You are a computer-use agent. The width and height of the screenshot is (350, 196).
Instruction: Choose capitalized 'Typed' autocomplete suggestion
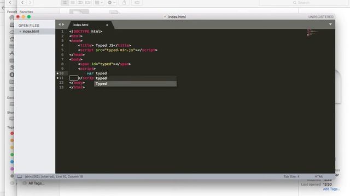[135, 84]
